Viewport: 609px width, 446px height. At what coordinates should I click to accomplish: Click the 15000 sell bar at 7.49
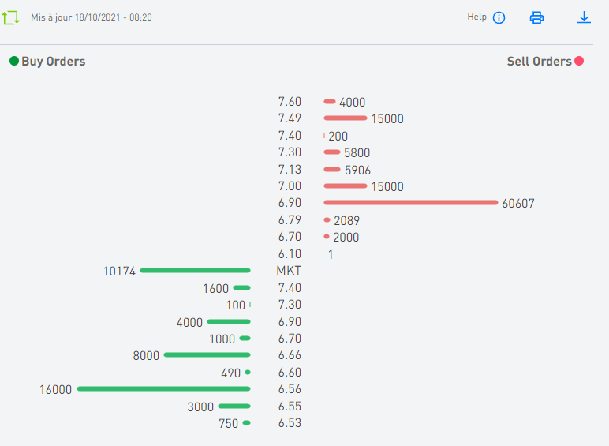[346, 118]
